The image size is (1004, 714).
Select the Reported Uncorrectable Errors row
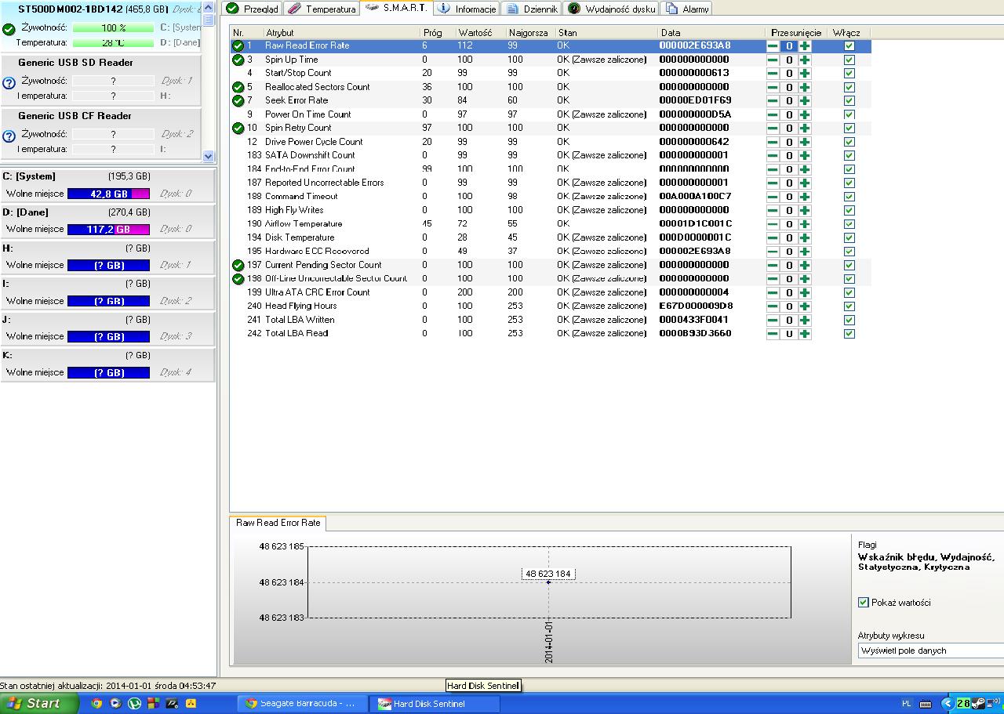[x=551, y=183]
